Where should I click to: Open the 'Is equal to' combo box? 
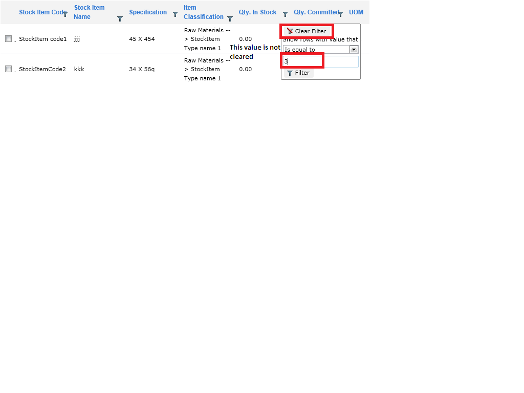coord(320,50)
